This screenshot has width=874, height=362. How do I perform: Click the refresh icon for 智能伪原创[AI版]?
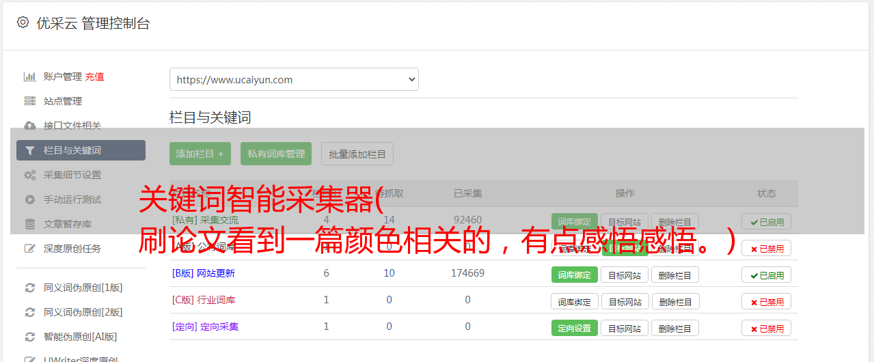pyautogui.click(x=29, y=337)
